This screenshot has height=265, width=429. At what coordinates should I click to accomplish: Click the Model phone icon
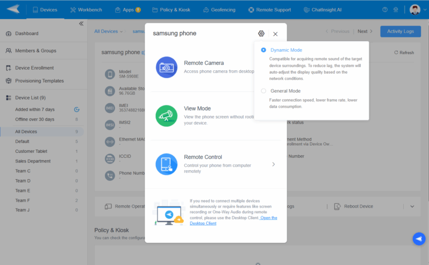(110, 74)
